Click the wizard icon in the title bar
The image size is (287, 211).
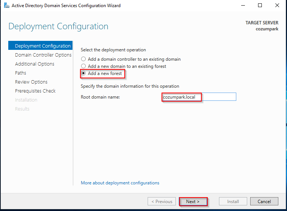click(7, 6)
